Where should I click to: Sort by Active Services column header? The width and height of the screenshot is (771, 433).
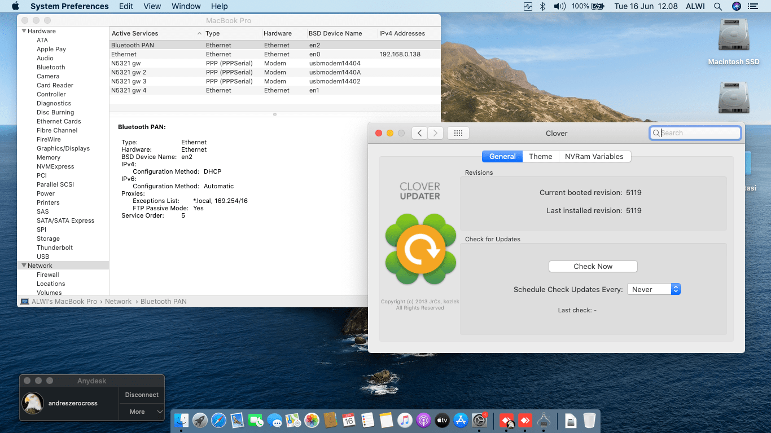coord(156,33)
